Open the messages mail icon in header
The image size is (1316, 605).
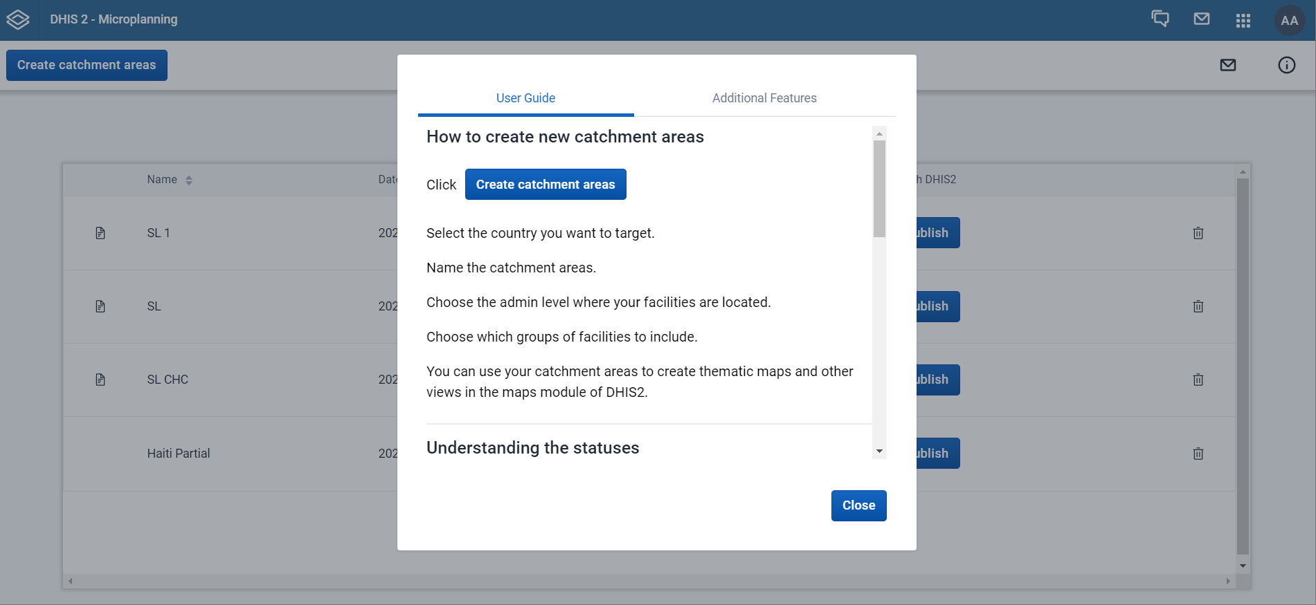(1202, 19)
